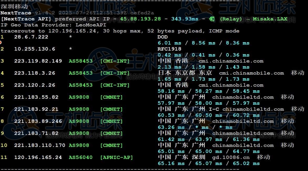
Task: Click the LeoMoeAPI provider name
Action: point(91,25)
